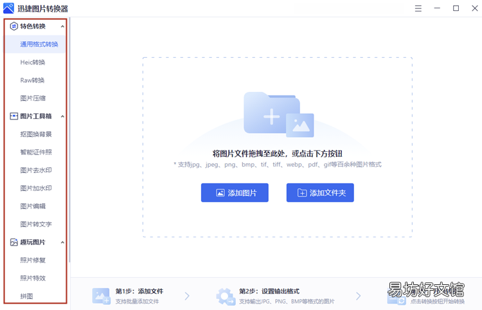Viewport: 482px width, 310px height.
Task: Open the hamburger menu in title bar
Action: coord(418,8)
